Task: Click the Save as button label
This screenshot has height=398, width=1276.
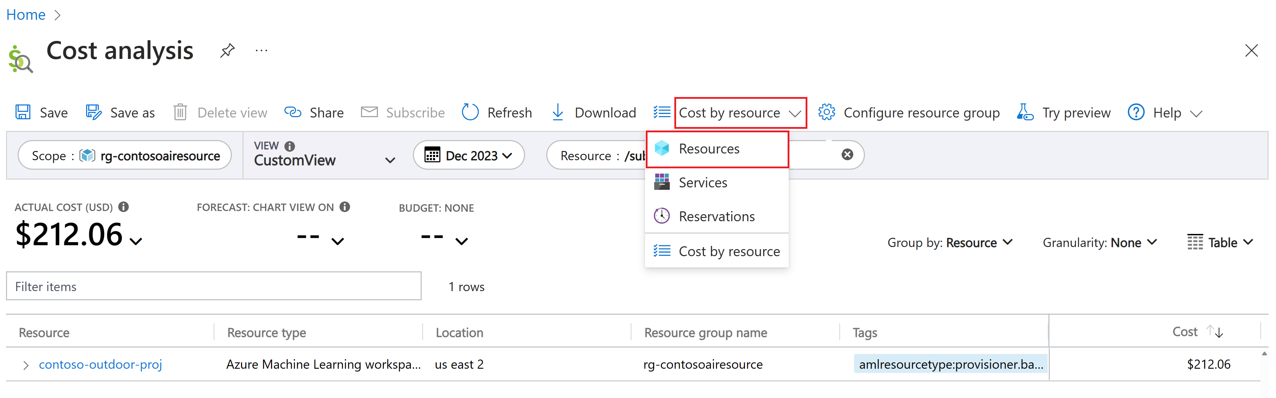Action: pos(132,113)
